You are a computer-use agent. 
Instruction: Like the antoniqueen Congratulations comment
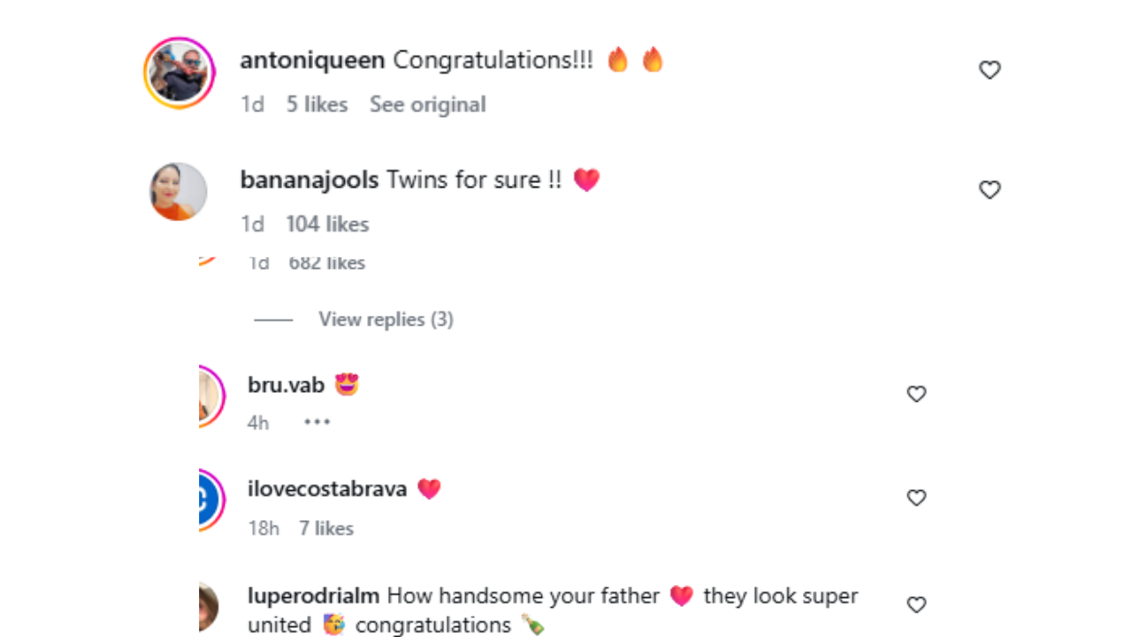point(990,70)
